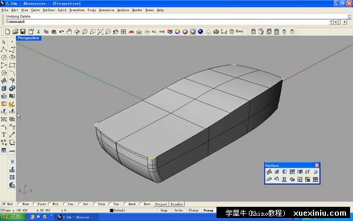Open the folder icon to load a file

15,32
